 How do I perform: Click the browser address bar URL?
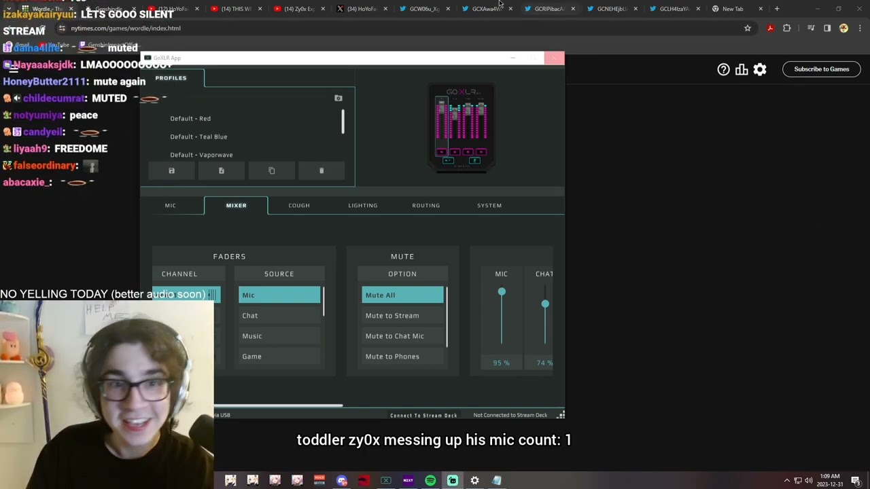(126, 29)
